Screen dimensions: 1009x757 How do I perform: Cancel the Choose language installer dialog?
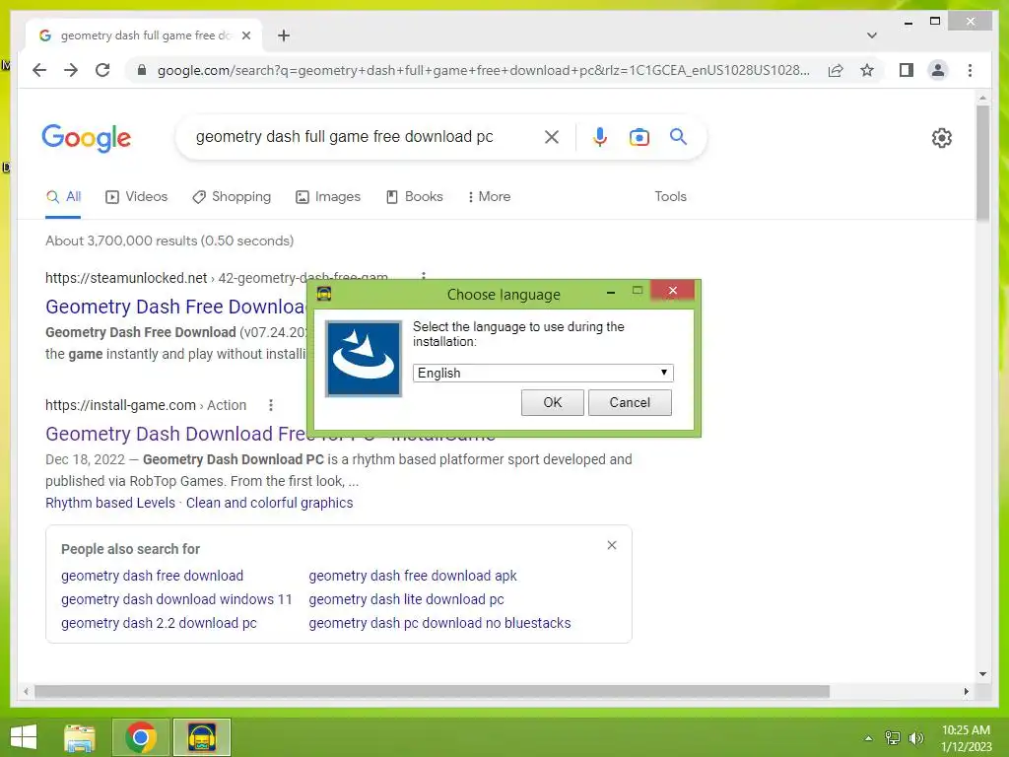click(630, 402)
